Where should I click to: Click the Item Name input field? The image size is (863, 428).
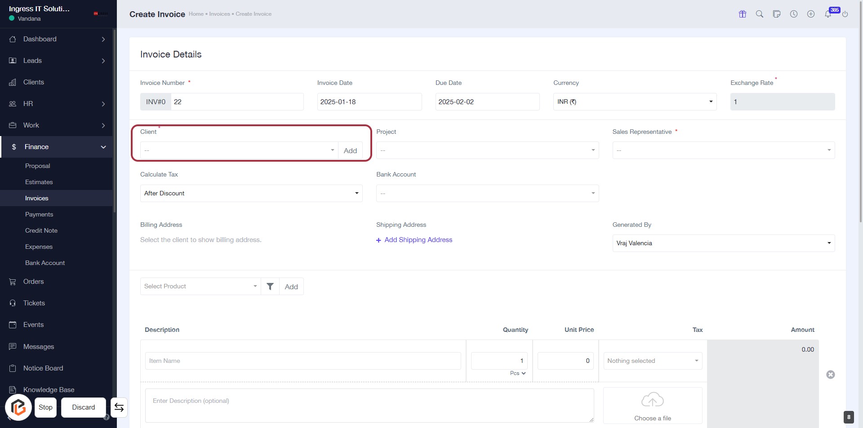[302, 361]
